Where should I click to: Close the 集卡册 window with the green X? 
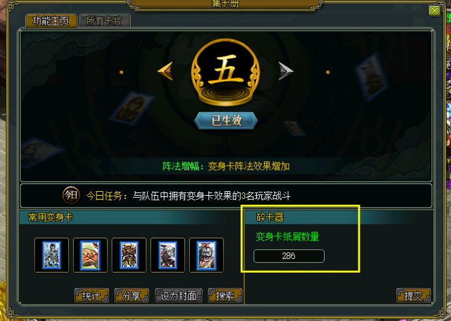click(434, 11)
